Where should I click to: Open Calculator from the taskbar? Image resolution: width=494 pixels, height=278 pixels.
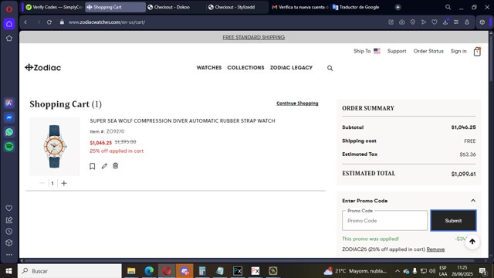202,271
